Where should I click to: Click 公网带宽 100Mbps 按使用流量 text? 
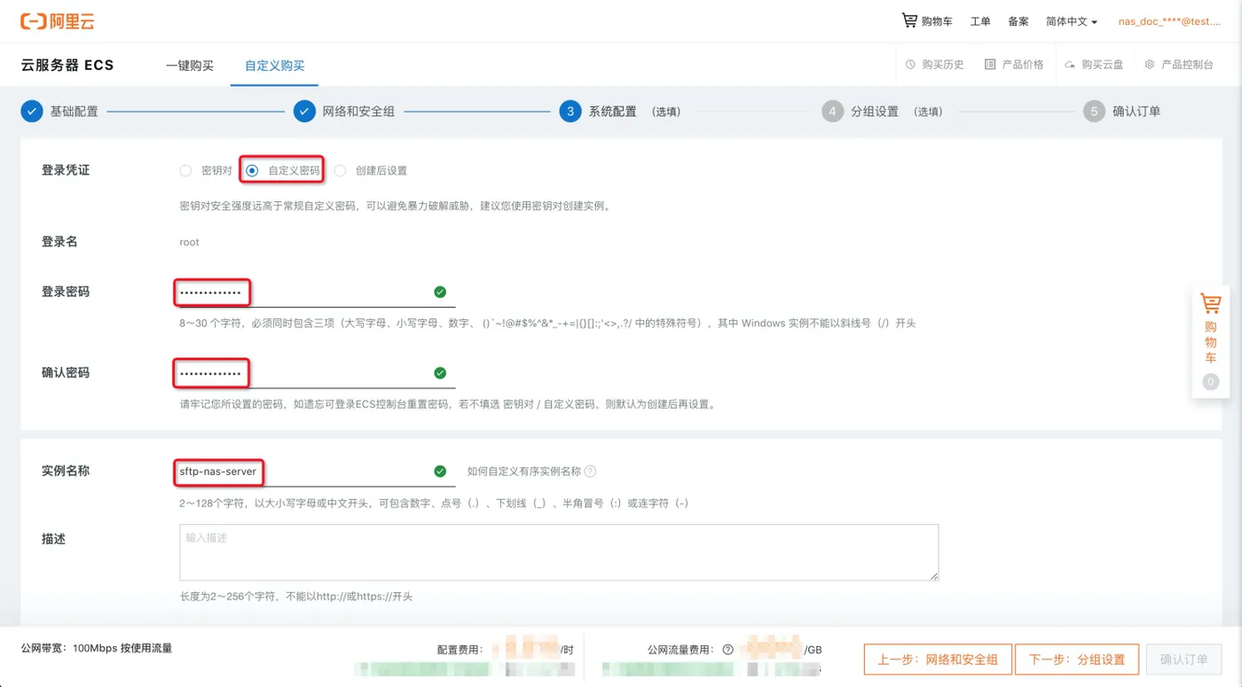tap(97, 648)
